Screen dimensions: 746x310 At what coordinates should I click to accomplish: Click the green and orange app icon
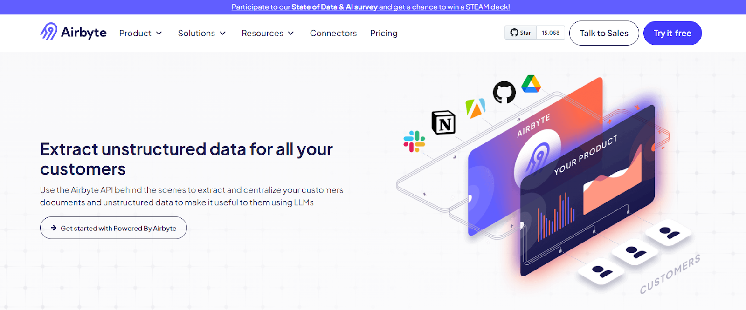point(475,108)
